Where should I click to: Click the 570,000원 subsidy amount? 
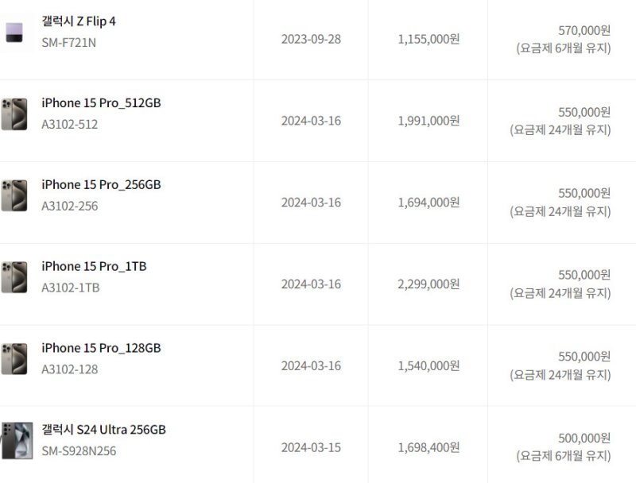click(x=584, y=30)
